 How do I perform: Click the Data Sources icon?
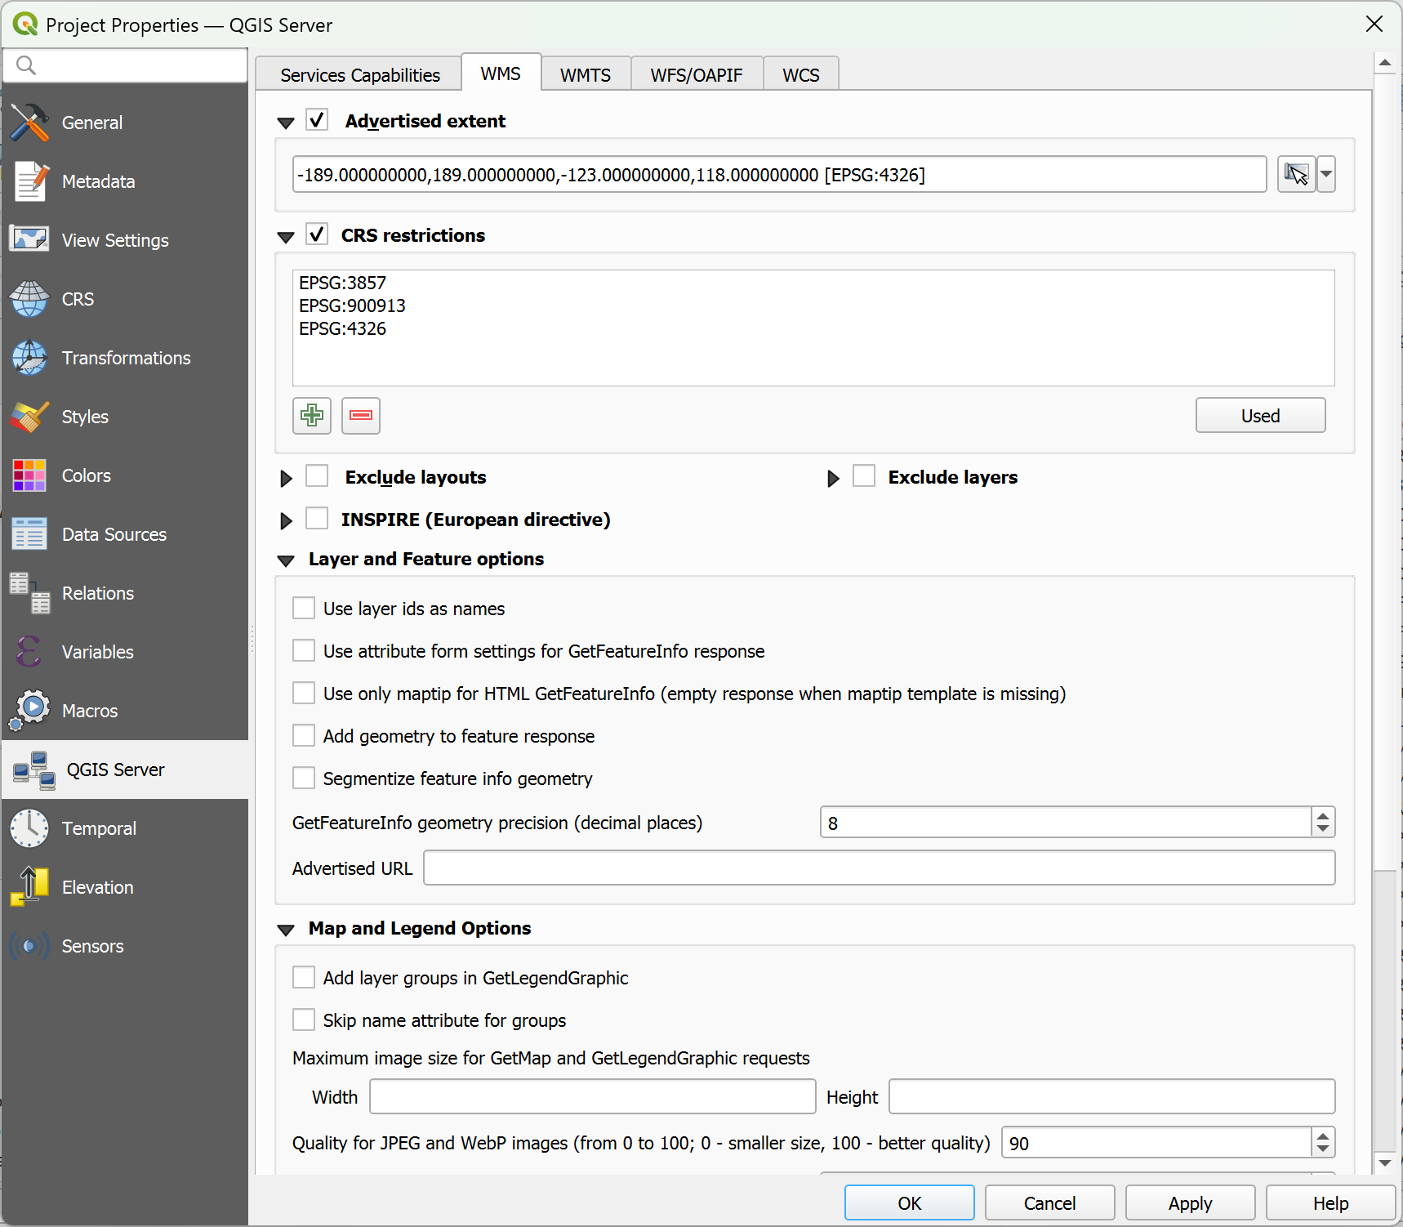[x=30, y=534]
